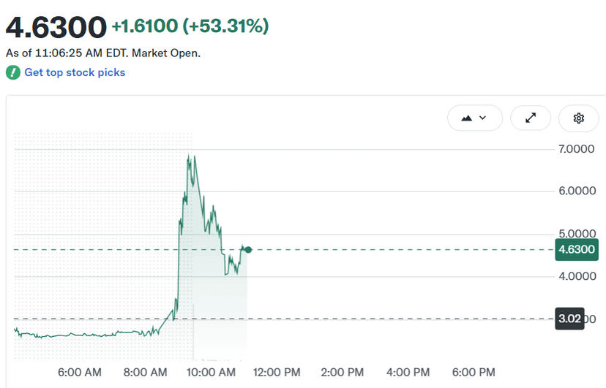Open chart settings gear
The image size is (606, 388).
coord(579,118)
